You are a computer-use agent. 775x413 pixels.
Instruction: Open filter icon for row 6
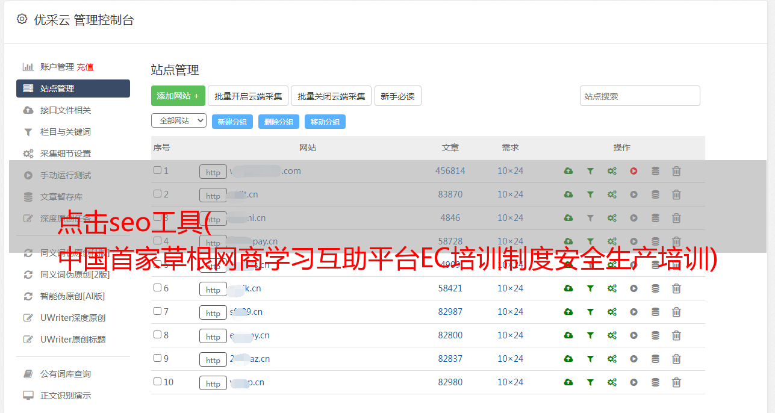pyautogui.click(x=590, y=288)
